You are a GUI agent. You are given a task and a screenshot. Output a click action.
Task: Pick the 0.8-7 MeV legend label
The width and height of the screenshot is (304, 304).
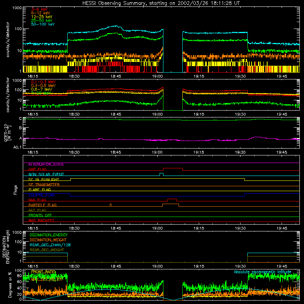click(41, 89)
